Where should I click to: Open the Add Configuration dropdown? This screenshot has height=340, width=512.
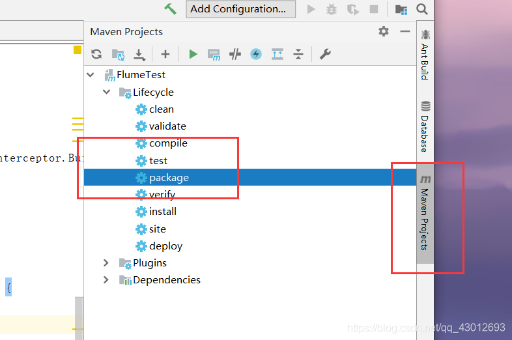pos(240,9)
